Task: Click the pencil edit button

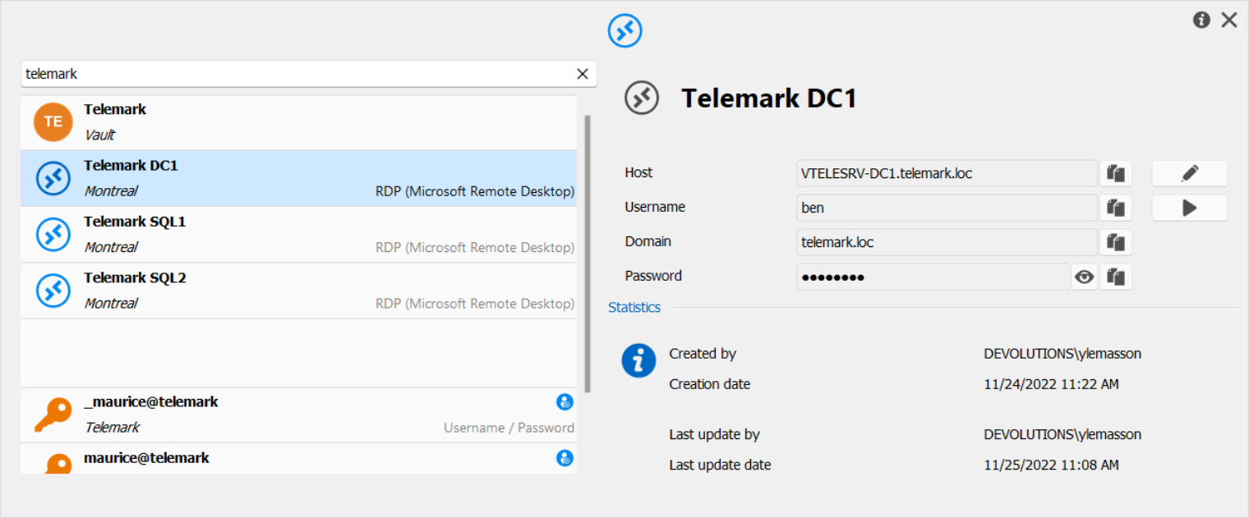Action: (1189, 173)
